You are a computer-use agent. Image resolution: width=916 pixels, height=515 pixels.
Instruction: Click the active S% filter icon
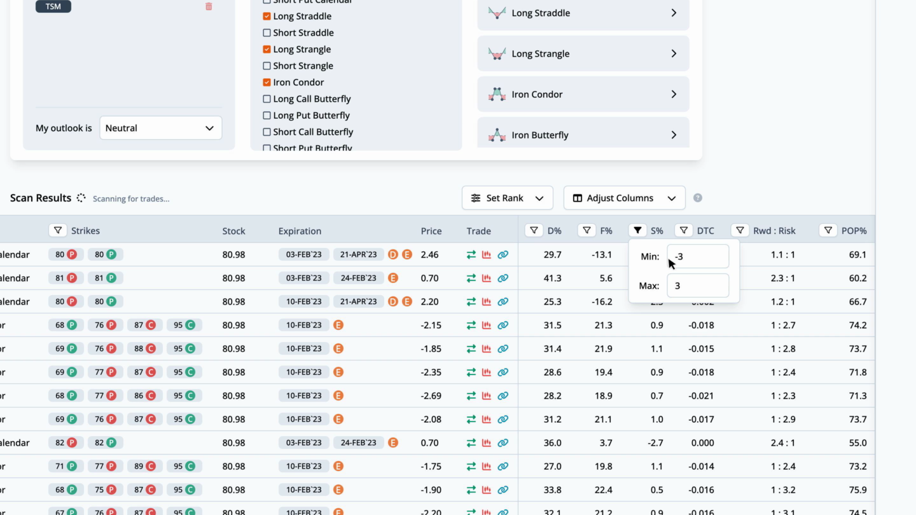[x=637, y=231]
